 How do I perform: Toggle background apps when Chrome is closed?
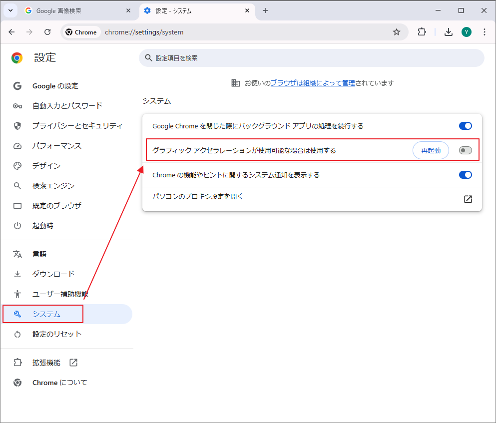(466, 126)
